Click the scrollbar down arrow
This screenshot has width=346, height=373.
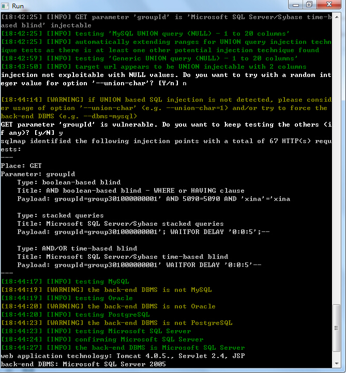pyautogui.click(x=337, y=364)
